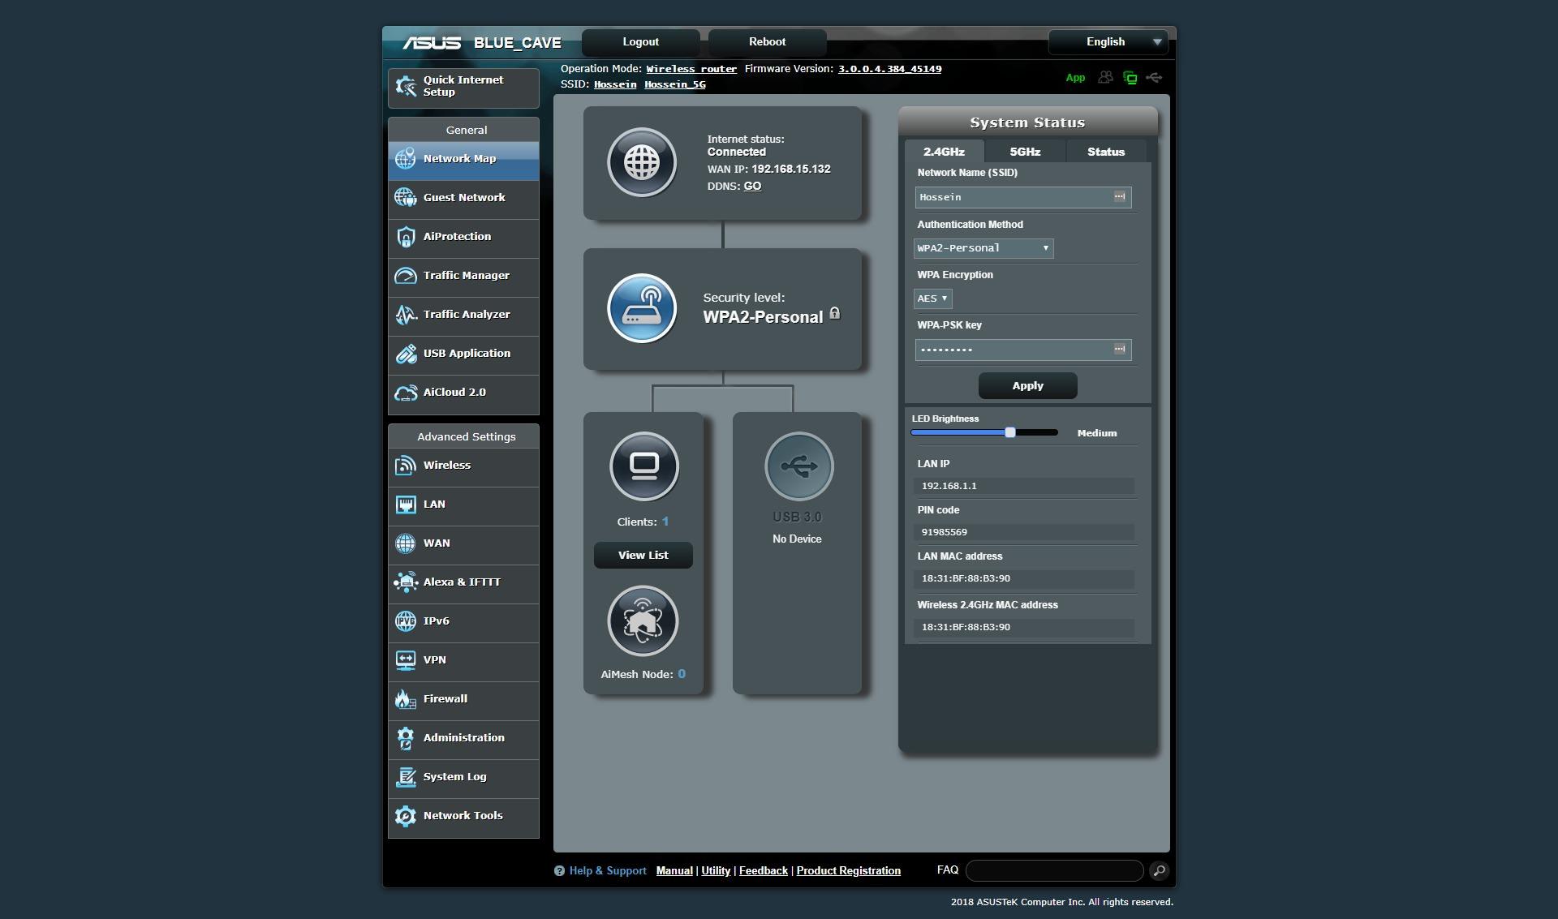Click the Alexa & IFTTT icon

[406, 582]
